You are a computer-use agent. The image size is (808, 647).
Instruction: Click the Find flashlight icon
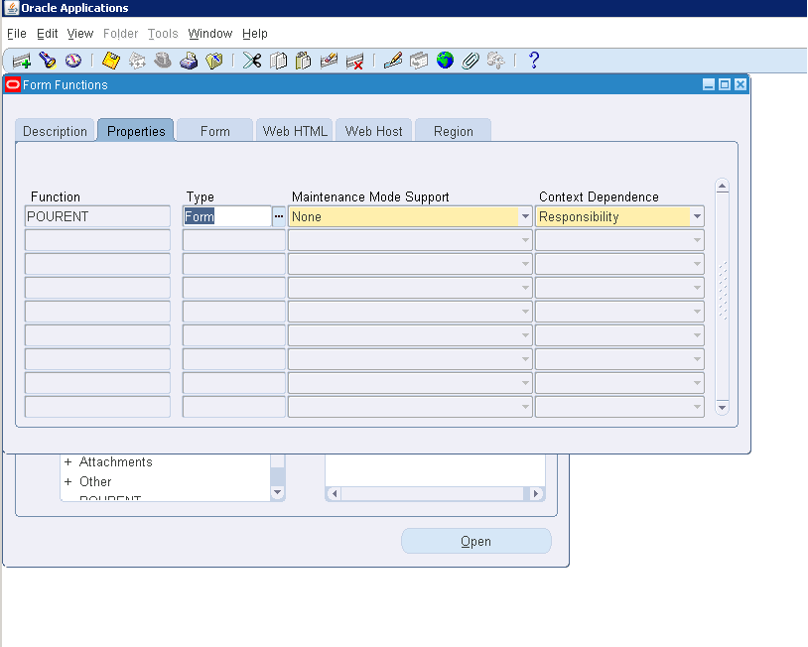click(48, 61)
